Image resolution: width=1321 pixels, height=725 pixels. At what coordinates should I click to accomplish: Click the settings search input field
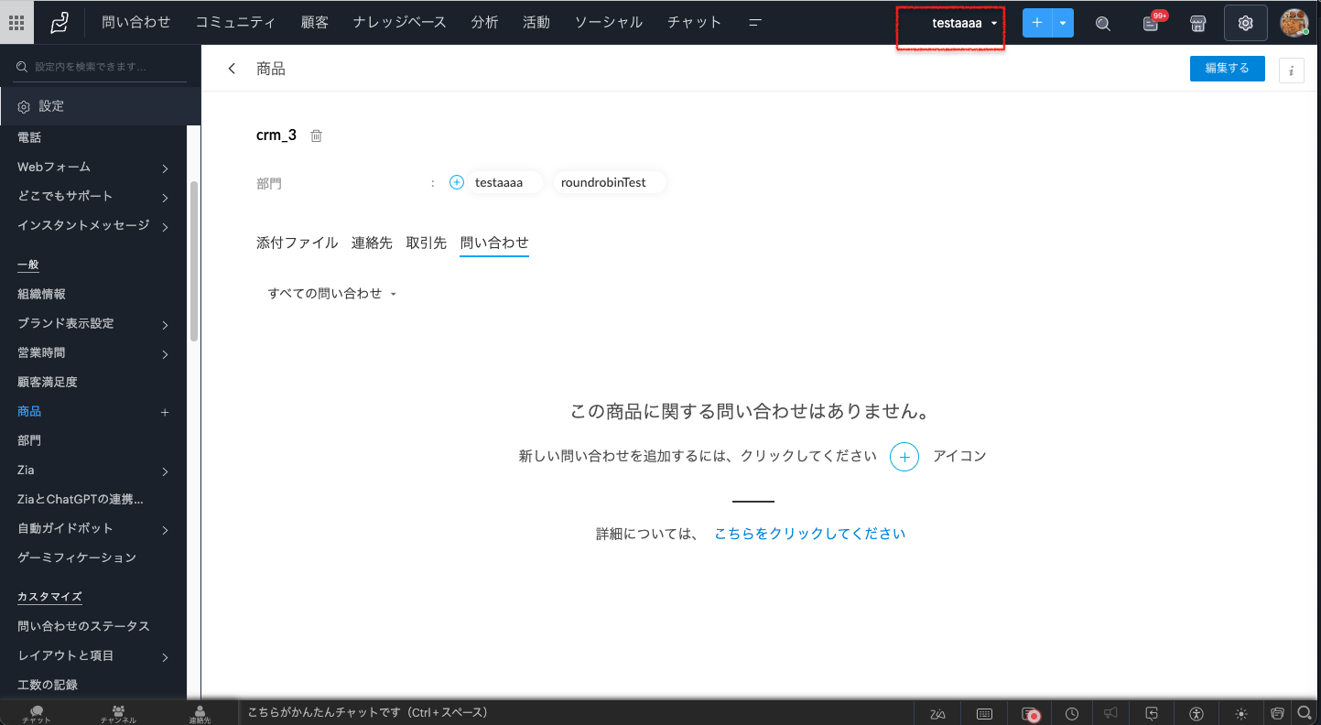point(101,67)
